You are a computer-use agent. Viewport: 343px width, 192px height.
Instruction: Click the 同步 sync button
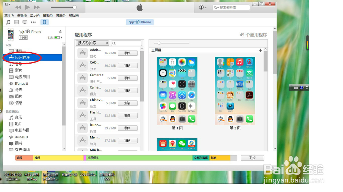252,157
